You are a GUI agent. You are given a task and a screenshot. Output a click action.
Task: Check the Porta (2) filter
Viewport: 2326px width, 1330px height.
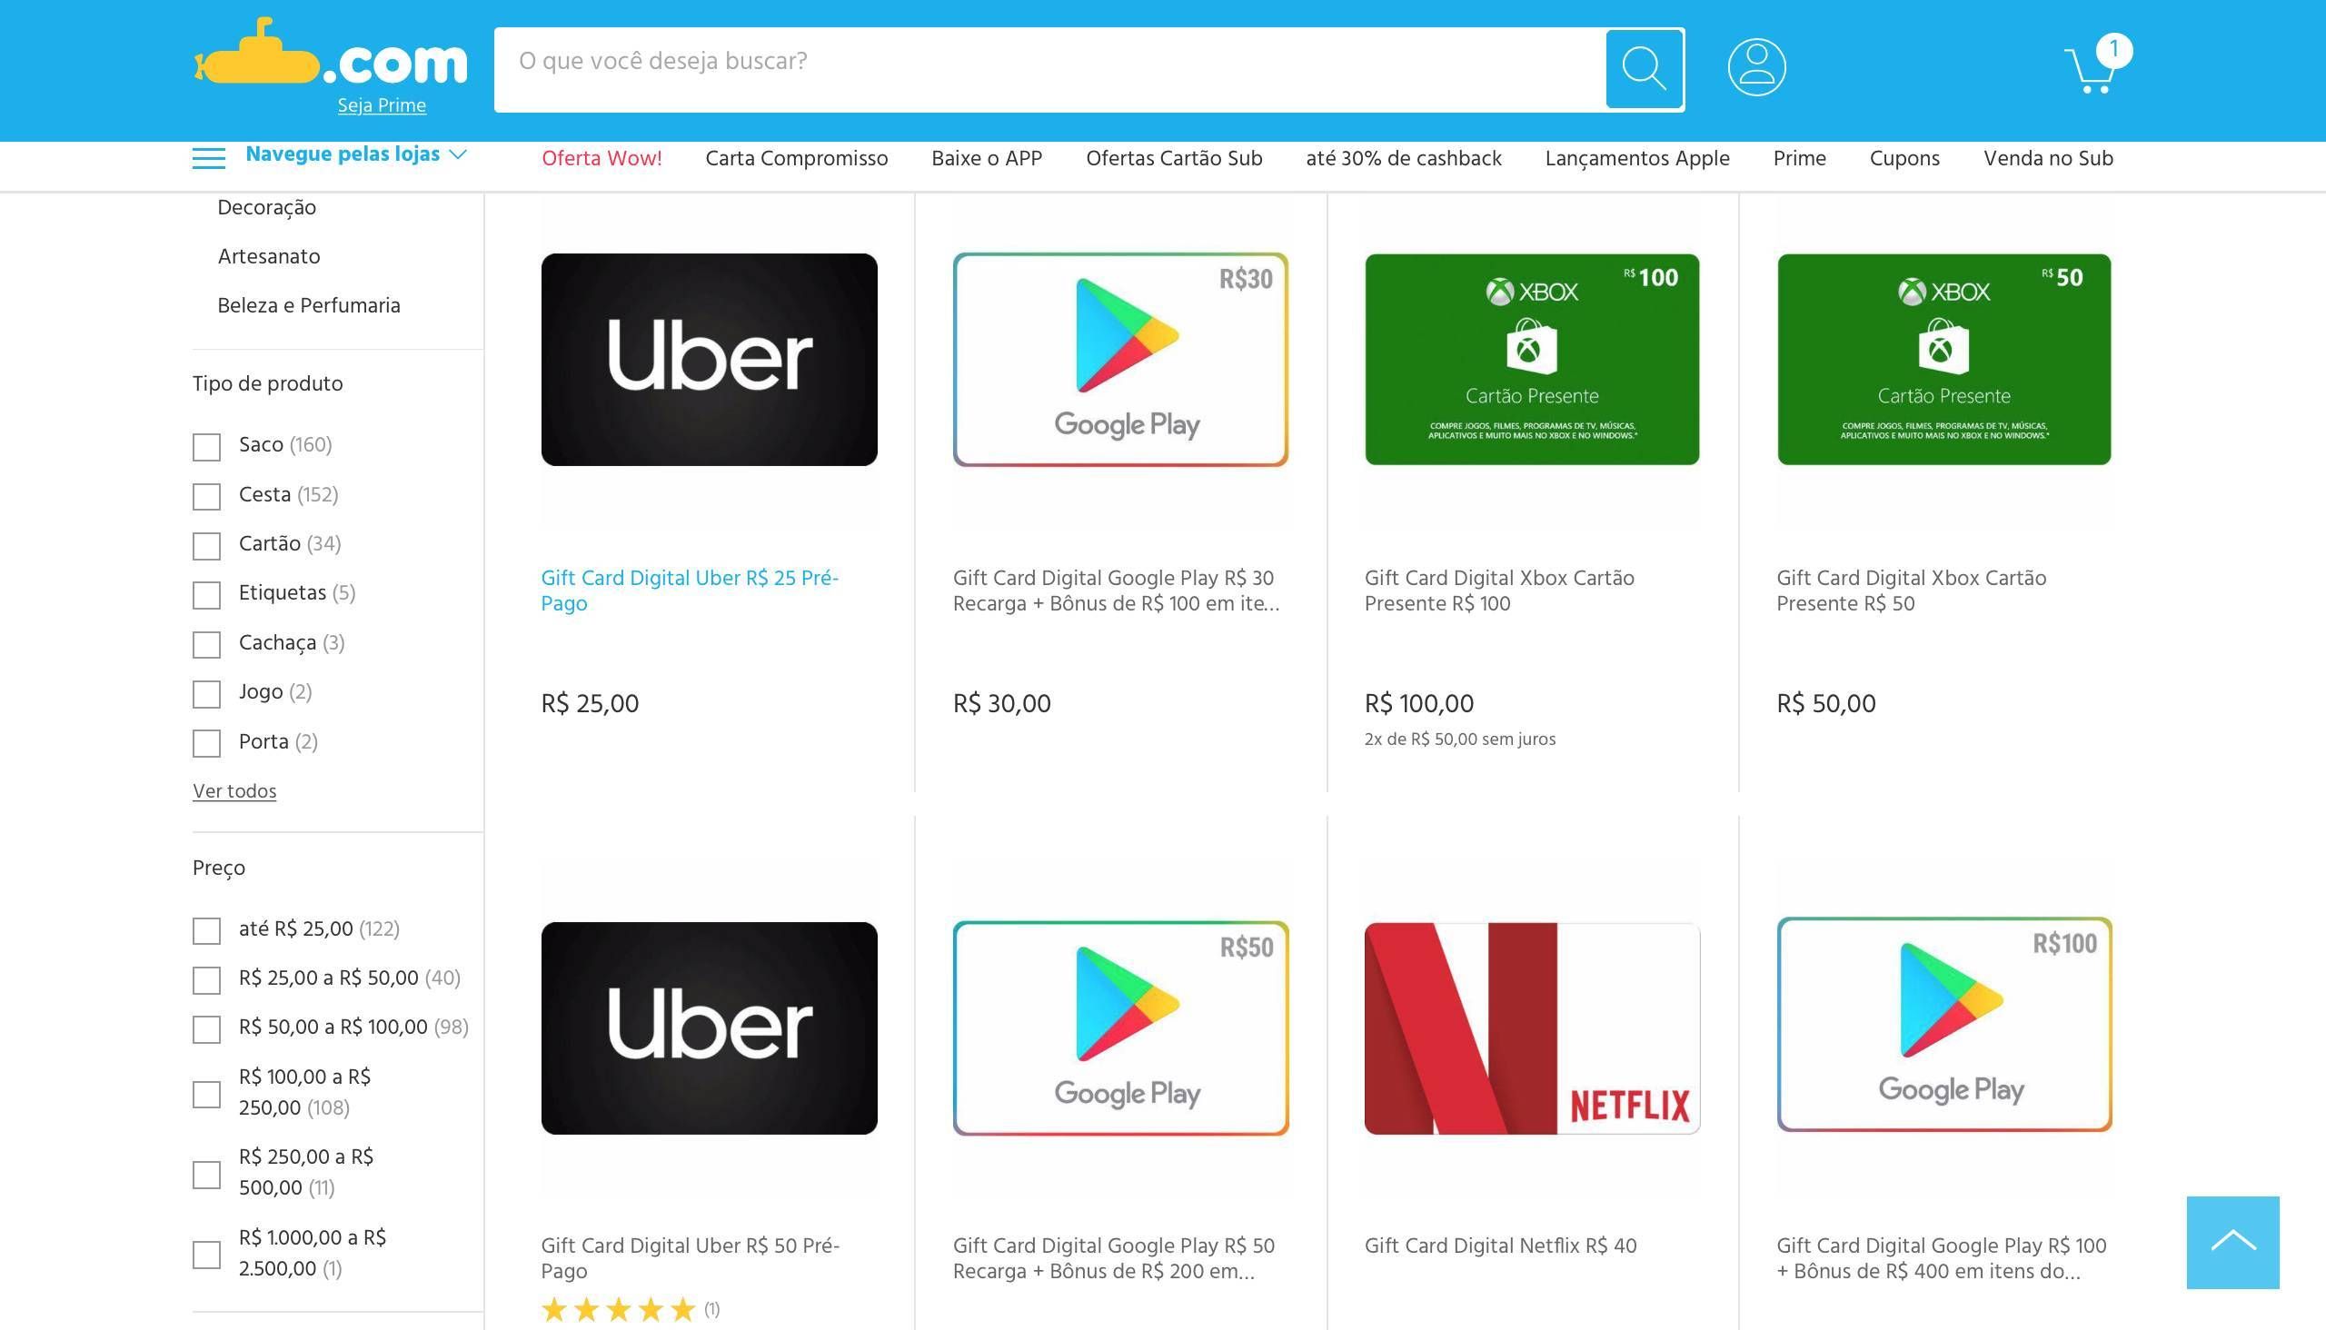206,742
